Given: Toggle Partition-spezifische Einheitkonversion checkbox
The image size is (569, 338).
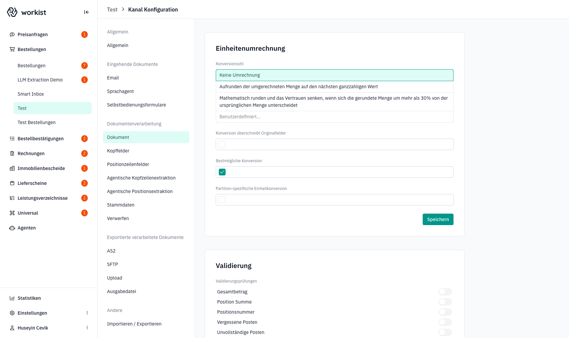Looking at the screenshot, I should click(222, 200).
